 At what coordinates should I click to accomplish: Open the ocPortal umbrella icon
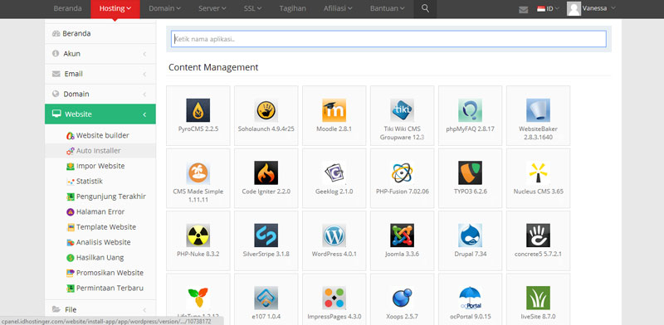point(470,298)
